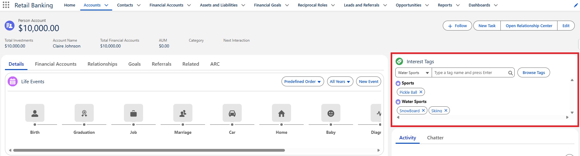580x156 pixels.
Task: Open the All Years filter dropdown
Action: 340,82
